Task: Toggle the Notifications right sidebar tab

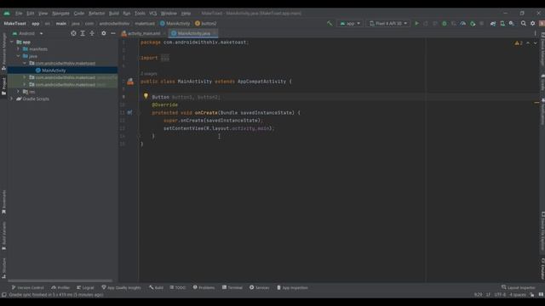Action: pyautogui.click(x=542, y=111)
